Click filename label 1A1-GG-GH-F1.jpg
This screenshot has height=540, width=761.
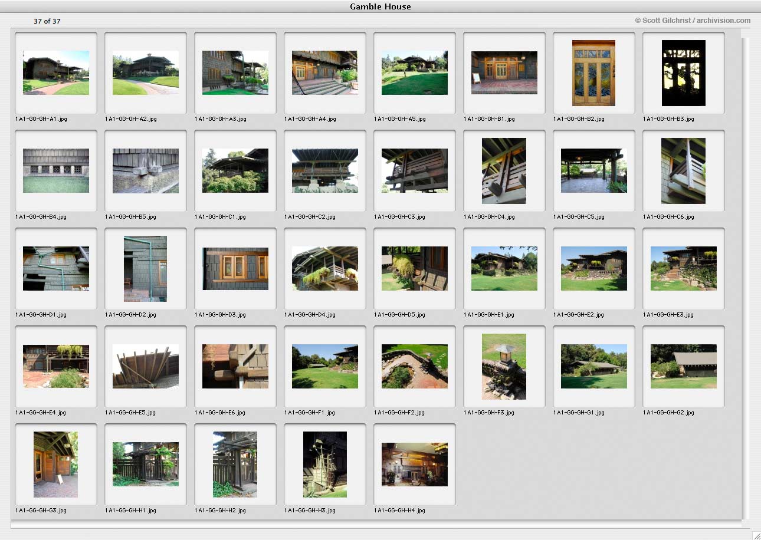point(310,413)
